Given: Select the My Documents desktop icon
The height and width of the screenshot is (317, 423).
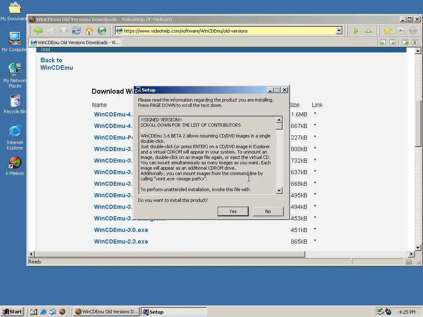Looking at the screenshot, I should tap(14, 11).
